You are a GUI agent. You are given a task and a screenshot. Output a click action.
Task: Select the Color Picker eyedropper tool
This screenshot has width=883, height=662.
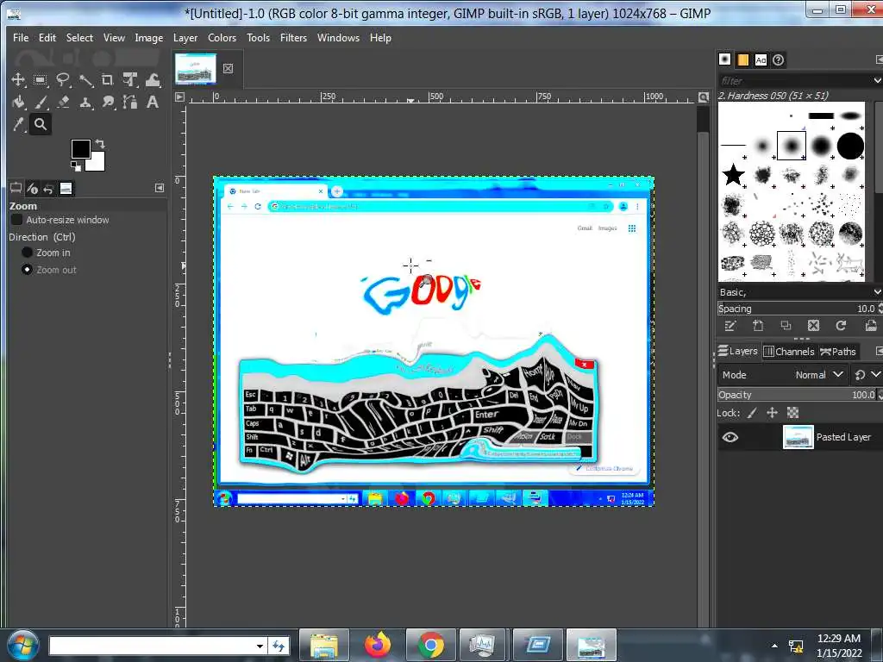(x=18, y=124)
